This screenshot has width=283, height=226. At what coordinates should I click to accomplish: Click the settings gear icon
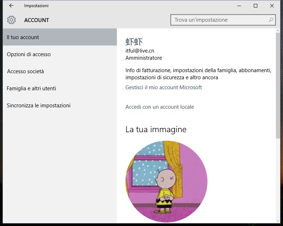[11, 20]
